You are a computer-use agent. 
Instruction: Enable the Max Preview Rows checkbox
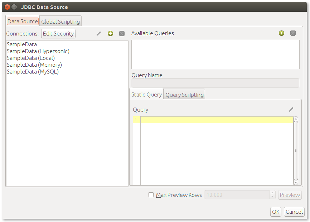(x=151, y=195)
